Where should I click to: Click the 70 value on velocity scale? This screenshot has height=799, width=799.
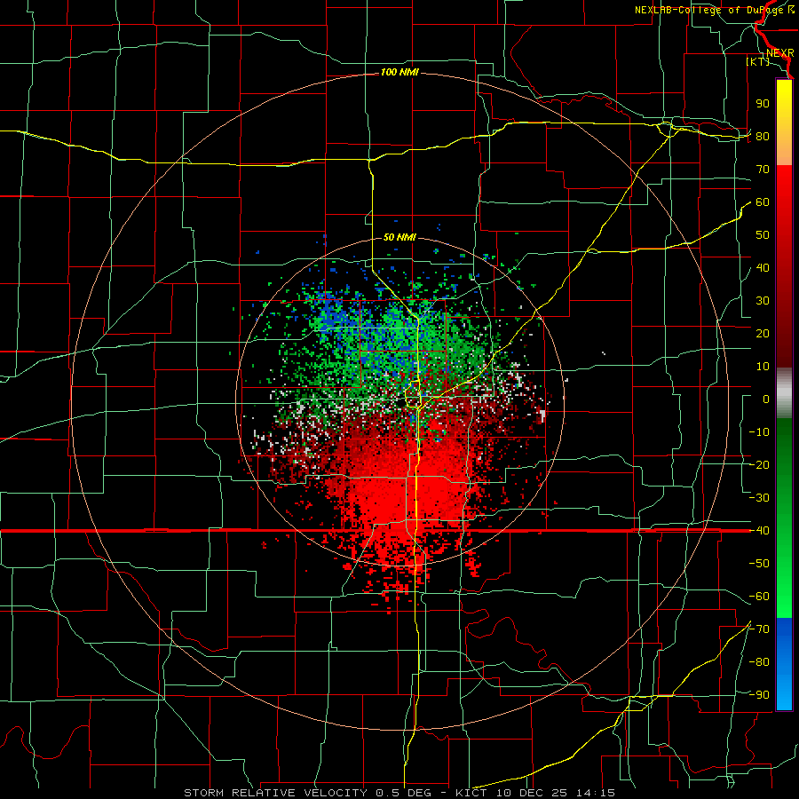[763, 170]
